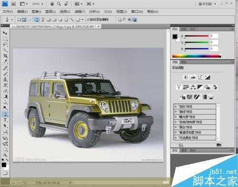Image resolution: width=238 pixels, height=187 pixels.
Task: Open the 滤镜(T) menu
Action: point(79,11)
